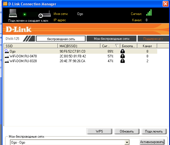
Task: Switch to the Мои беспроводные сети tab
Action: pyautogui.click(x=112, y=39)
